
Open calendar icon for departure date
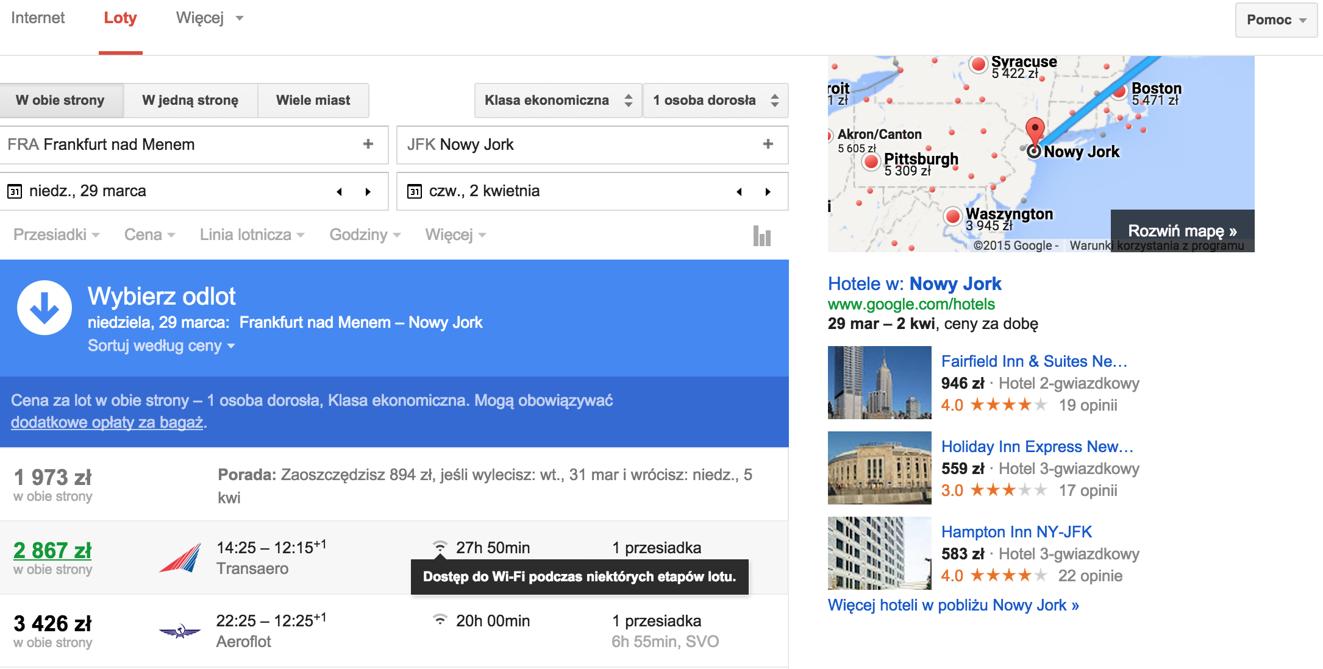point(15,191)
